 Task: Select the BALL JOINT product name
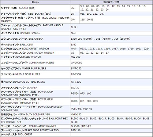(35, 45)
